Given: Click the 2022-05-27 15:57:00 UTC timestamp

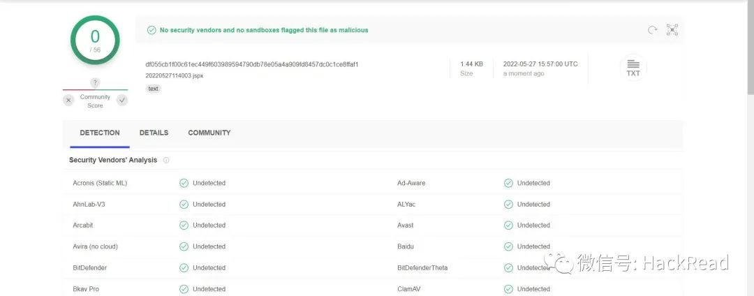Looking at the screenshot, I should pyautogui.click(x=540, y=64).
